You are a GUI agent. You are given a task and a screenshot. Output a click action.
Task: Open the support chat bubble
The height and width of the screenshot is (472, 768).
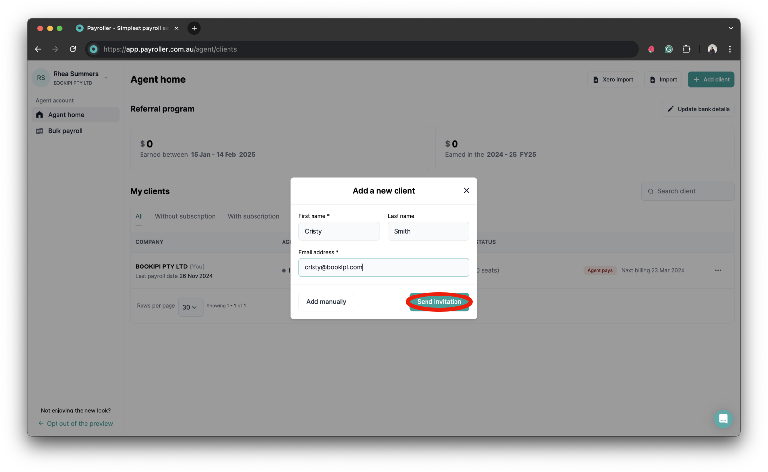tap(723, 418)
